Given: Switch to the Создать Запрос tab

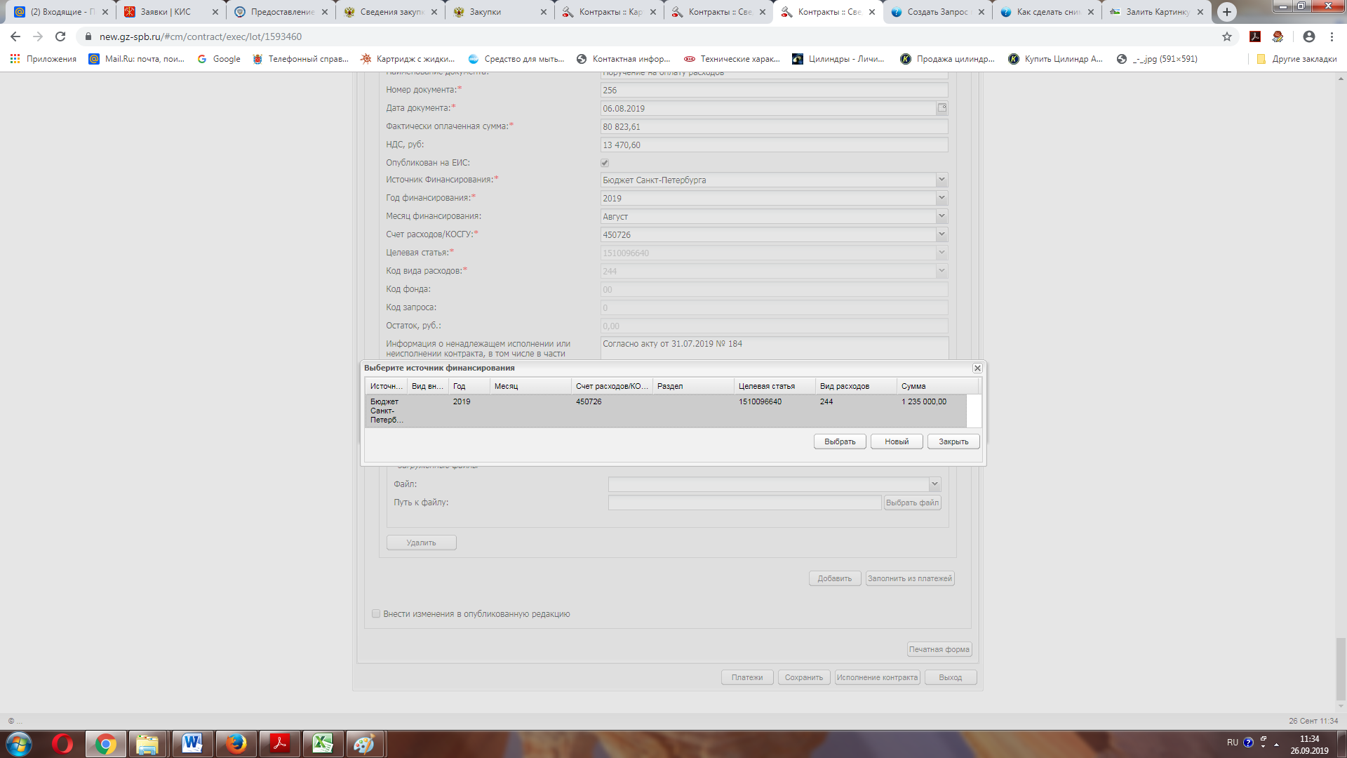Looking at the screenshot, I should click(937, 12).
